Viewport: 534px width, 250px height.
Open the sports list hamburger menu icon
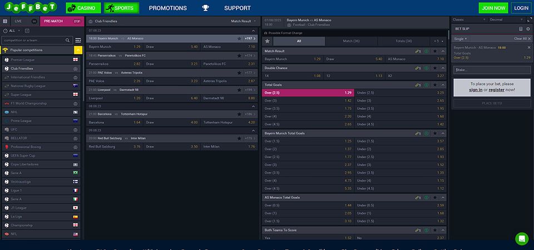[x=78, y=40]
